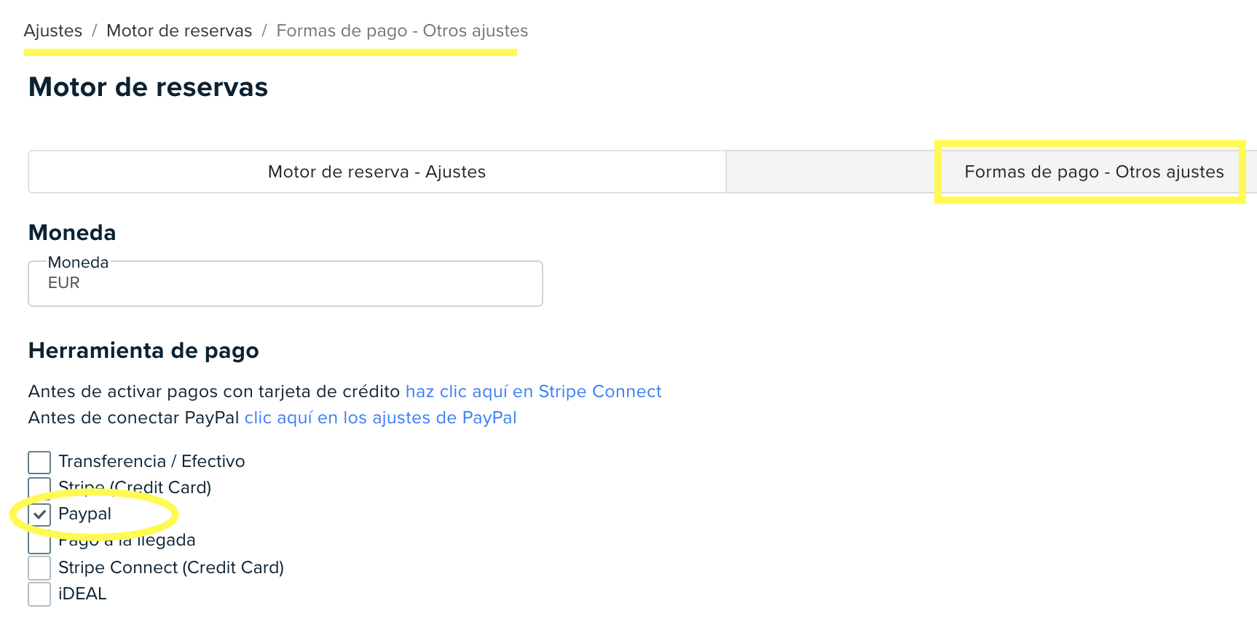Screen dimensions: 1257x627
Task: Check Stripe Connect (Credit Card) option
Action: [39, 567]
